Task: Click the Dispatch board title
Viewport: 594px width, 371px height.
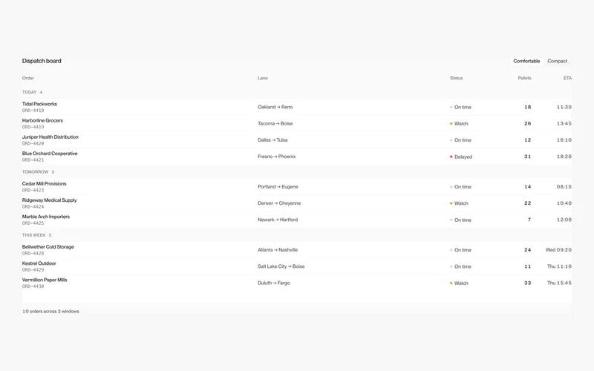Action: [42, 61]
